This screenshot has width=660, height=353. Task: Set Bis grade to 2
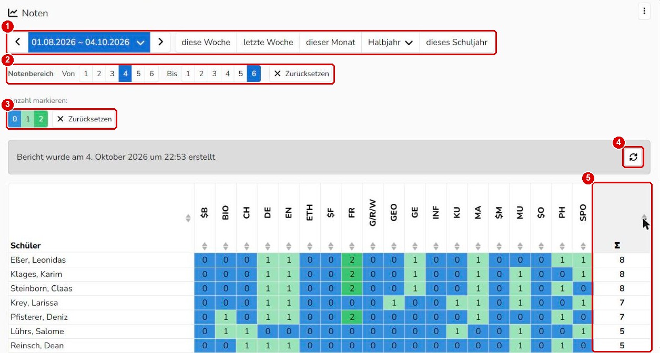[201, 74]
